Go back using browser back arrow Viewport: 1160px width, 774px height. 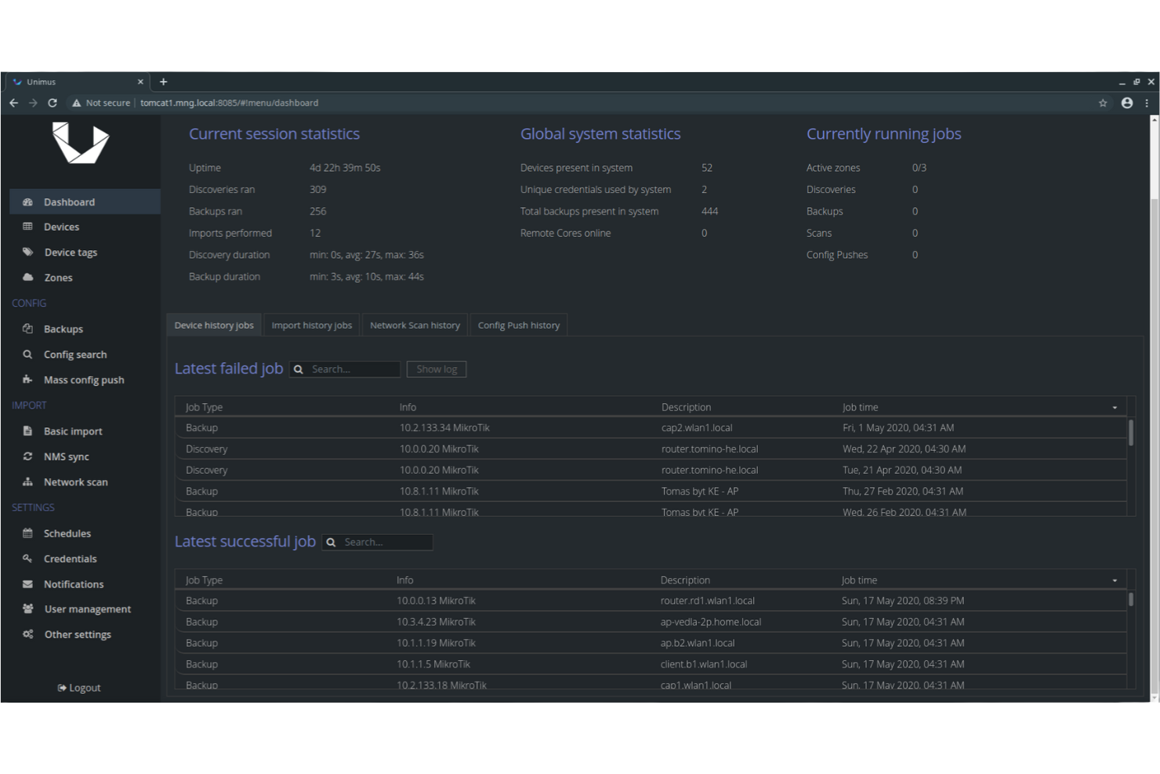pos(13,103)
